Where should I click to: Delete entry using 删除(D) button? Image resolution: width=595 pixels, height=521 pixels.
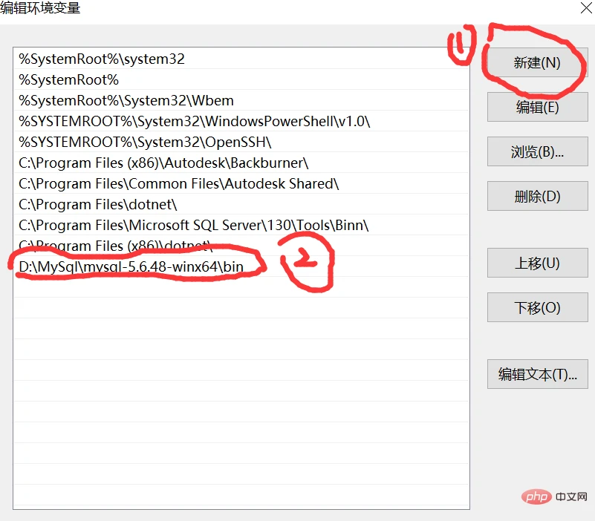537,196
